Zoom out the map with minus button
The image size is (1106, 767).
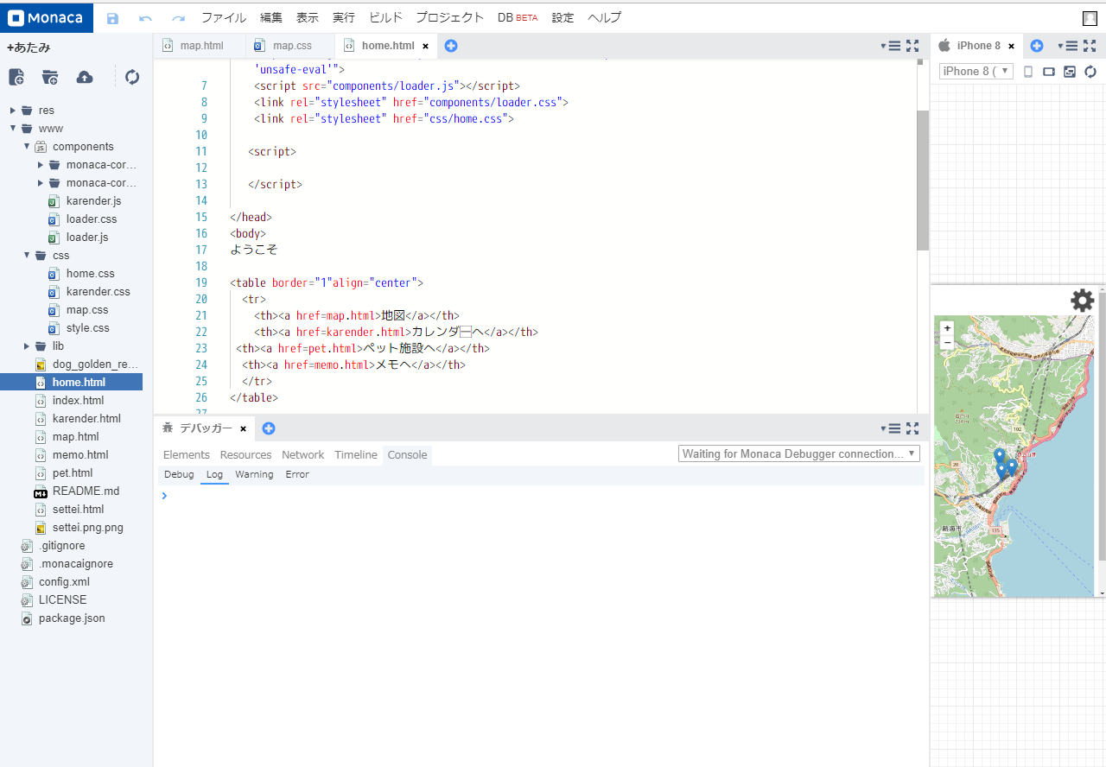(947, 342)
